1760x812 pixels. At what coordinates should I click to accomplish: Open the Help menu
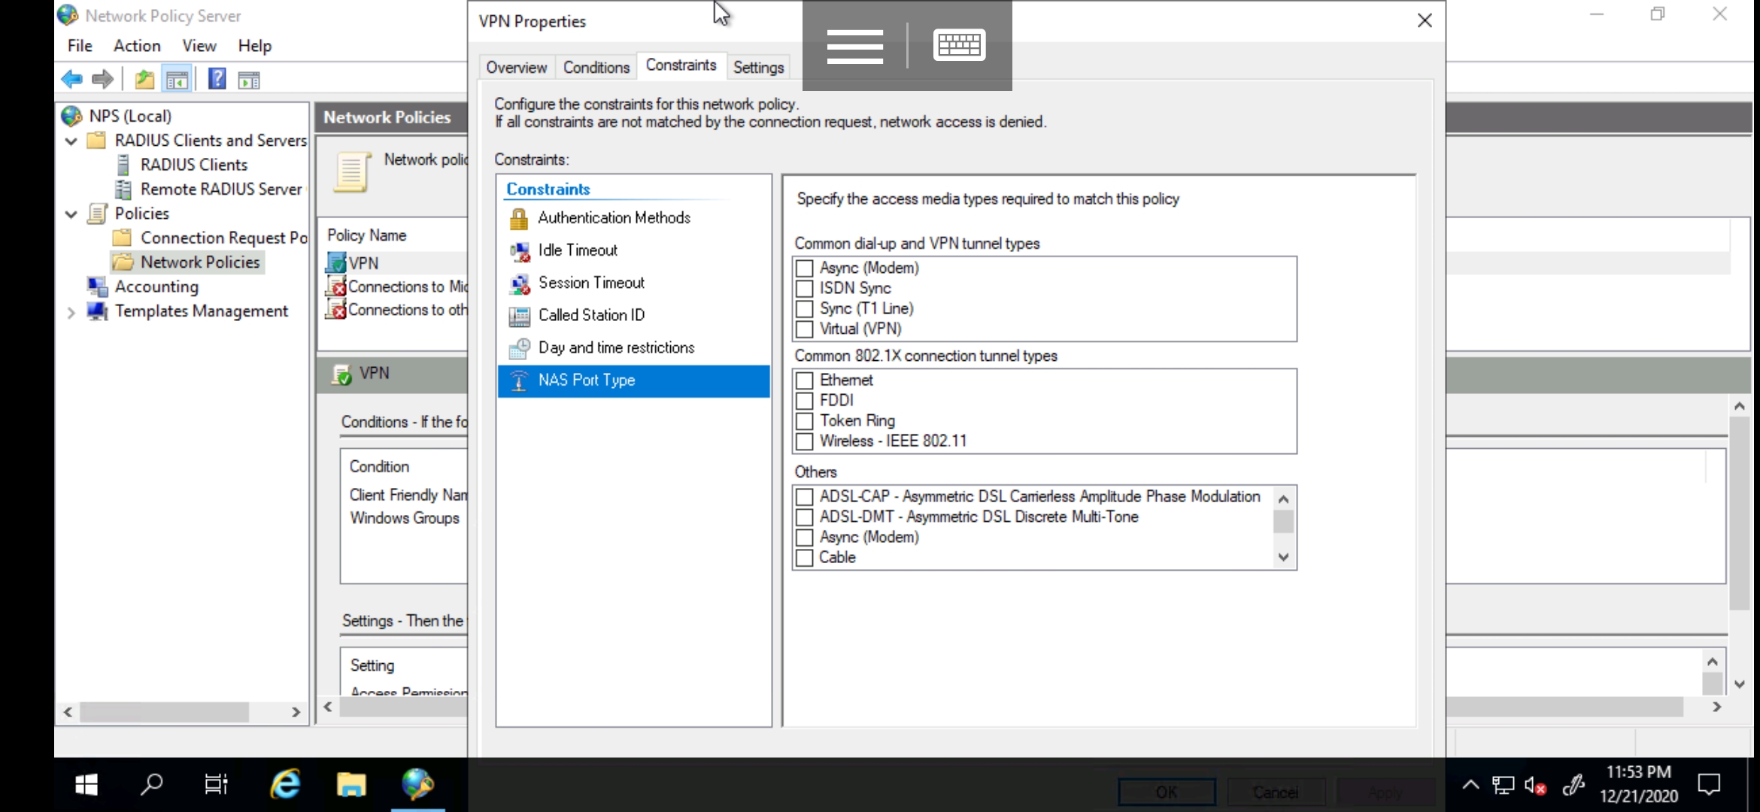click(255, 46)
